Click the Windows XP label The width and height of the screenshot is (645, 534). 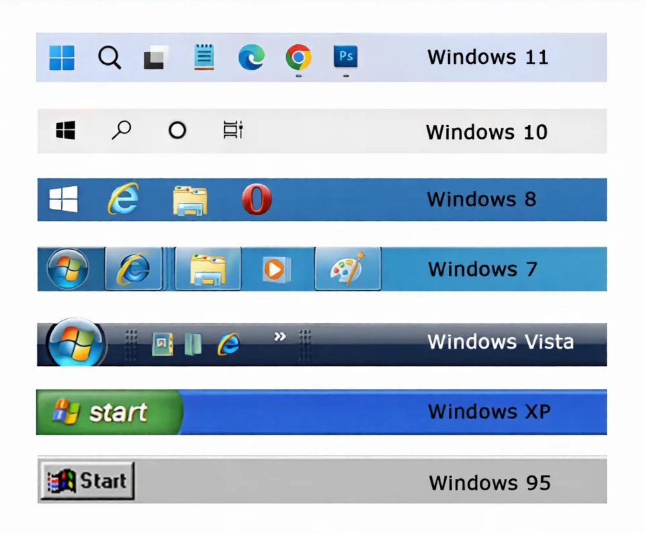tap(489, 411)
